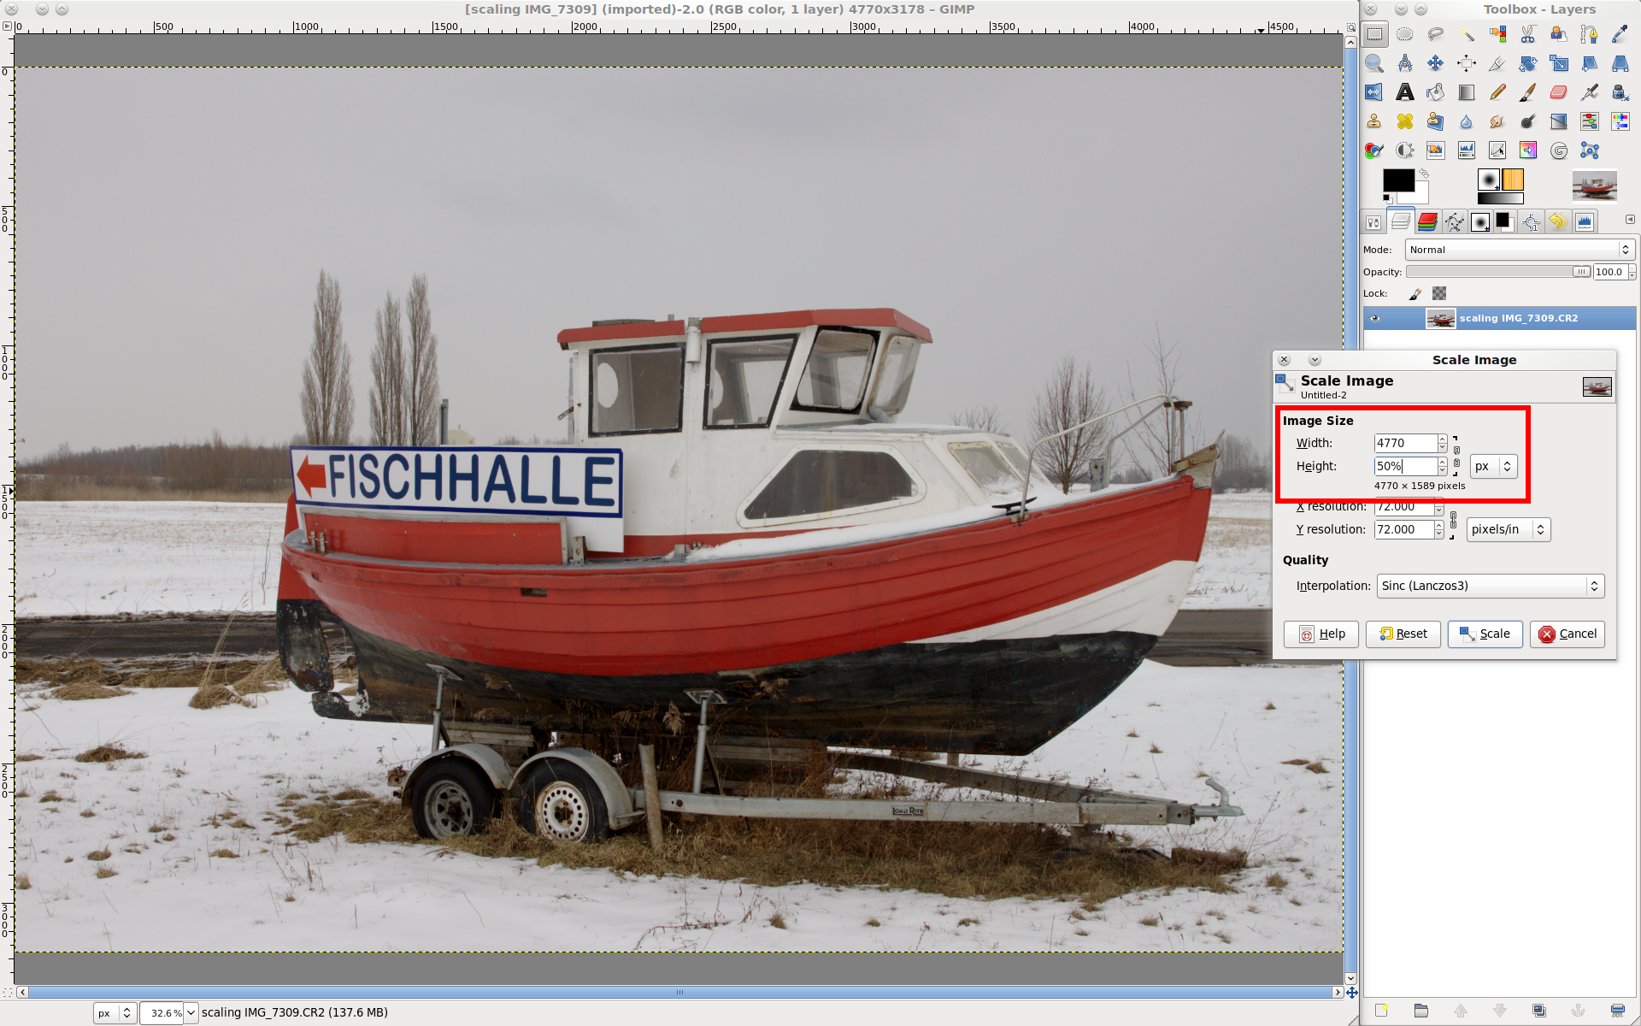1641x1026 pixels.
Task: Toggle width-height aspect ratio chain link
Action: 1456,455
